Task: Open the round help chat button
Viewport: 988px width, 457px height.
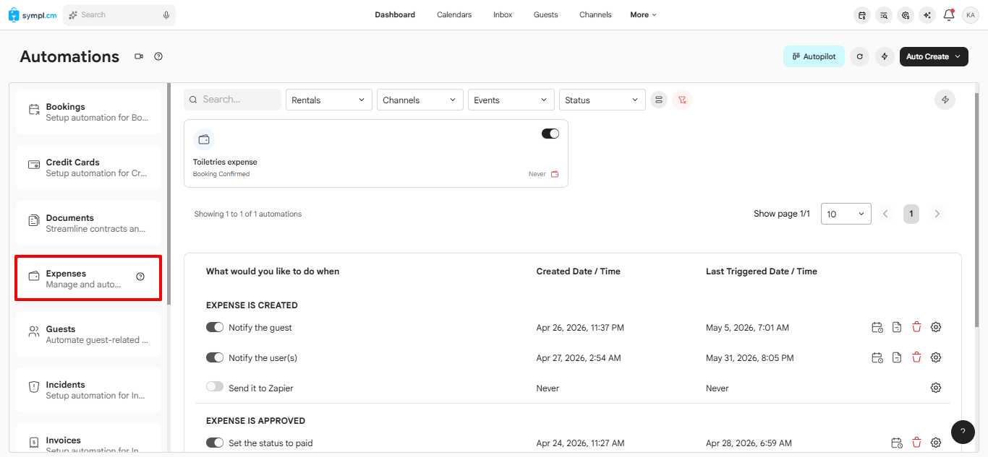Action: click(x=963, y=432)
